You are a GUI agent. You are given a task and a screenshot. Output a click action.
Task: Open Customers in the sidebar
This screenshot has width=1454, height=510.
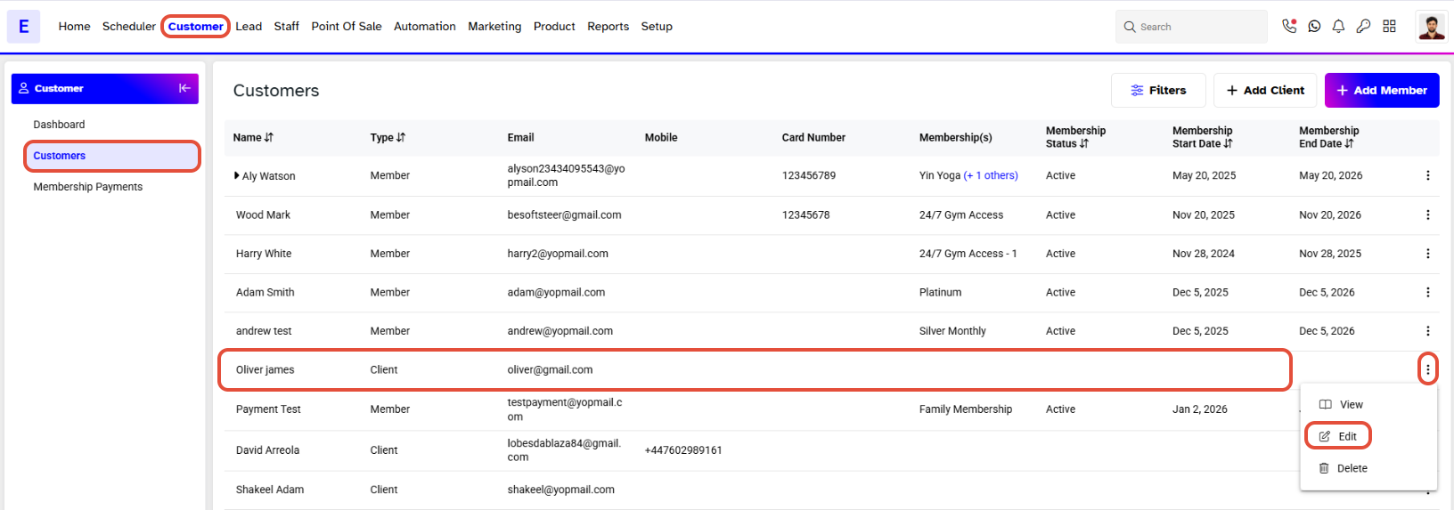(111, 156)
